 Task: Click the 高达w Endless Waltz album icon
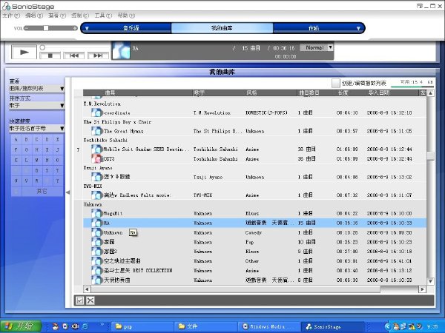96,195
